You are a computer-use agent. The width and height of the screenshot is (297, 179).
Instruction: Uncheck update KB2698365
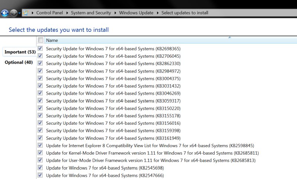point(40,48)
